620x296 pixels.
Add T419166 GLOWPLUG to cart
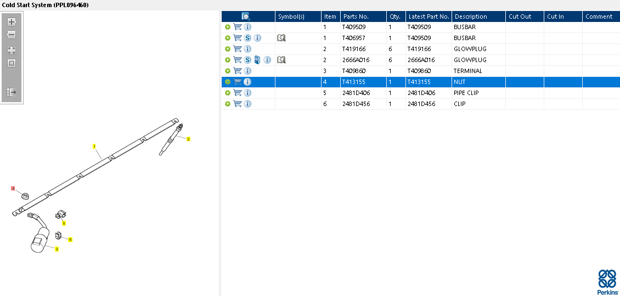[238, 49]
